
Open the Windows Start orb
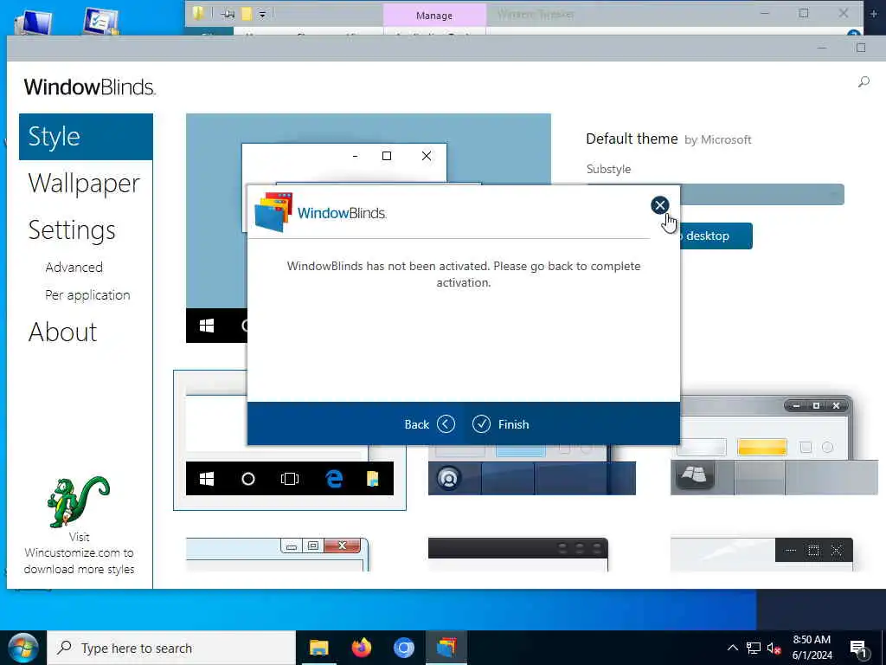tap(23, 648)
